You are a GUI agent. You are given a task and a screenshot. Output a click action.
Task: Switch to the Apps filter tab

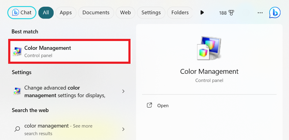pyautogui.click(x=66, y=13)
